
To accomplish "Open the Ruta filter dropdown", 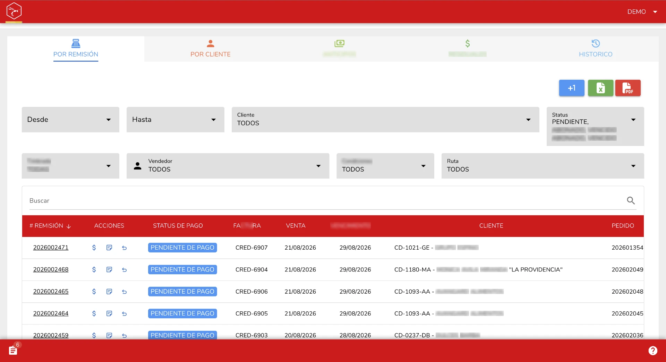I will [x=543, y=166].
